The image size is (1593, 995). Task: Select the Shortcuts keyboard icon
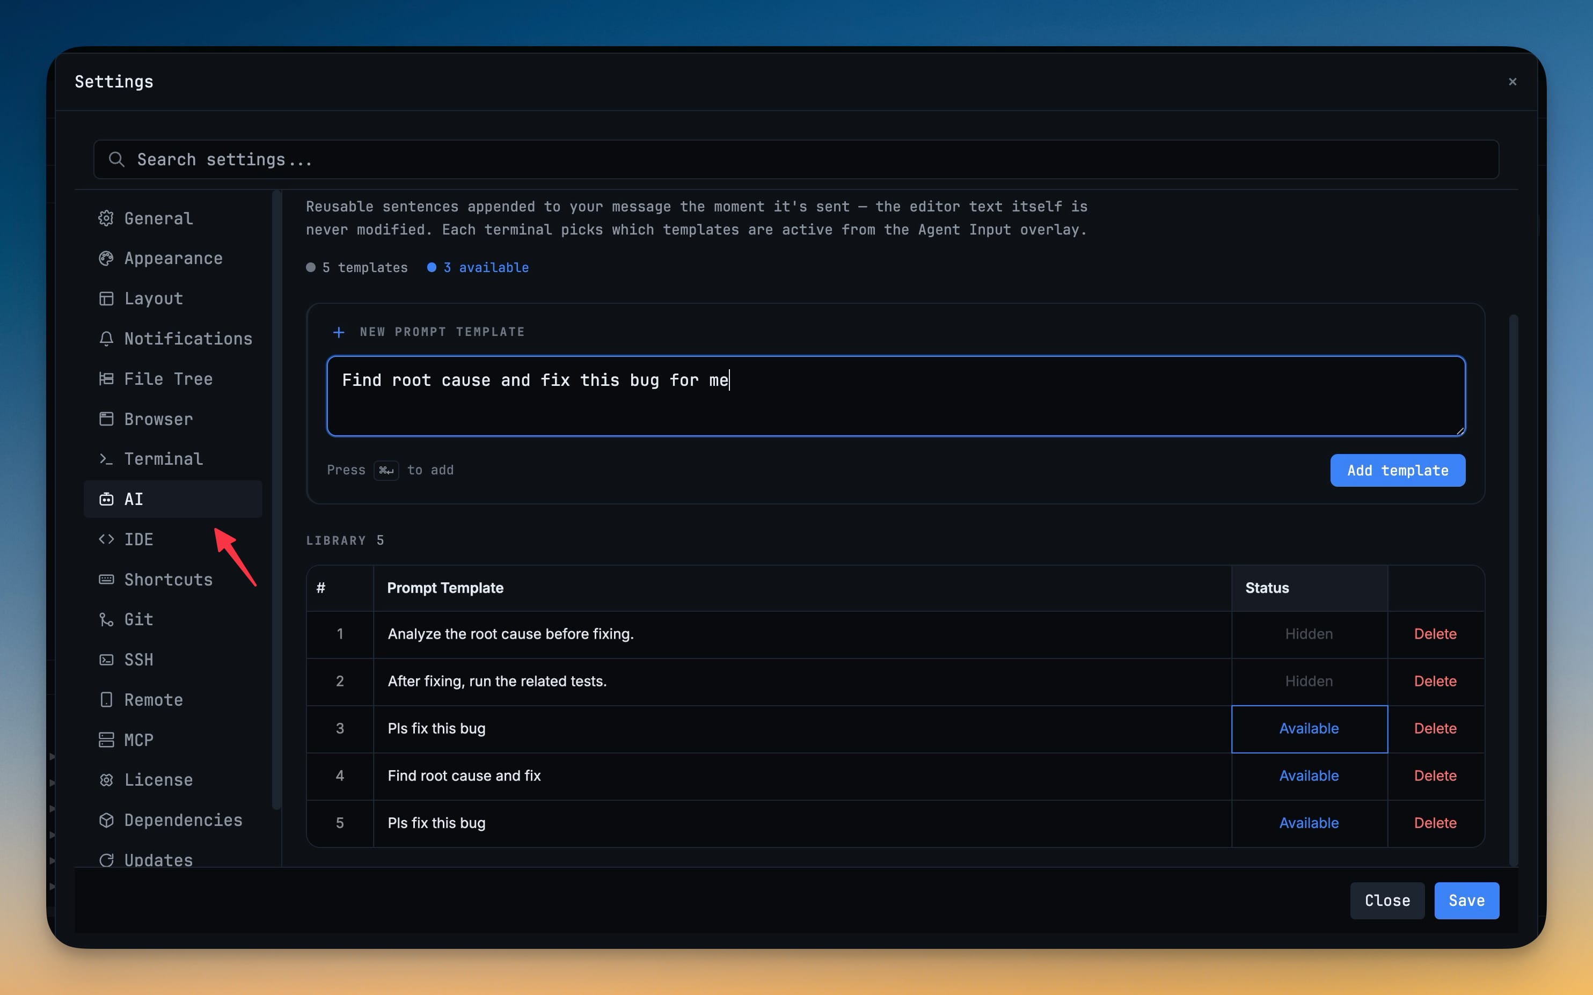[106, 580]
